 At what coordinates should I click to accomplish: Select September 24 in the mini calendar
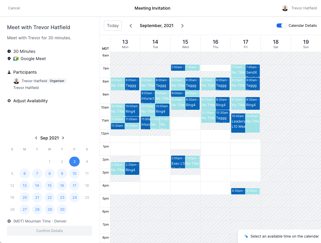pyautogui.click(x=74, y=197)
